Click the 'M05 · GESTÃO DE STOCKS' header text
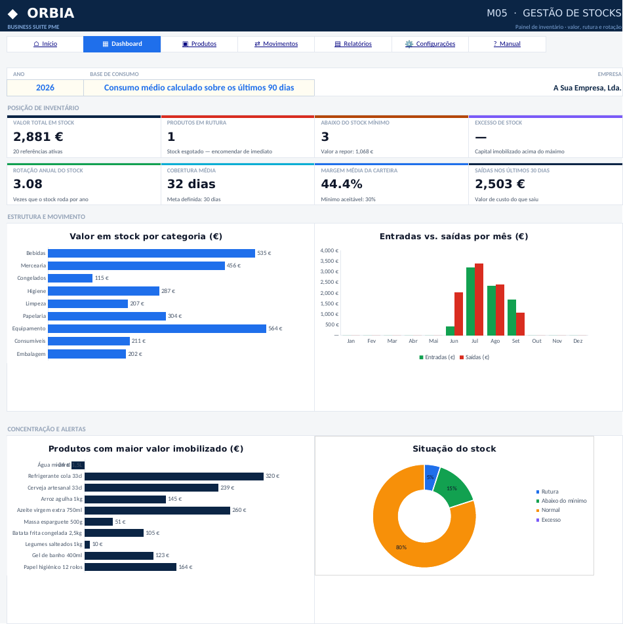The image size is (623, 624). tap(553, 13)
